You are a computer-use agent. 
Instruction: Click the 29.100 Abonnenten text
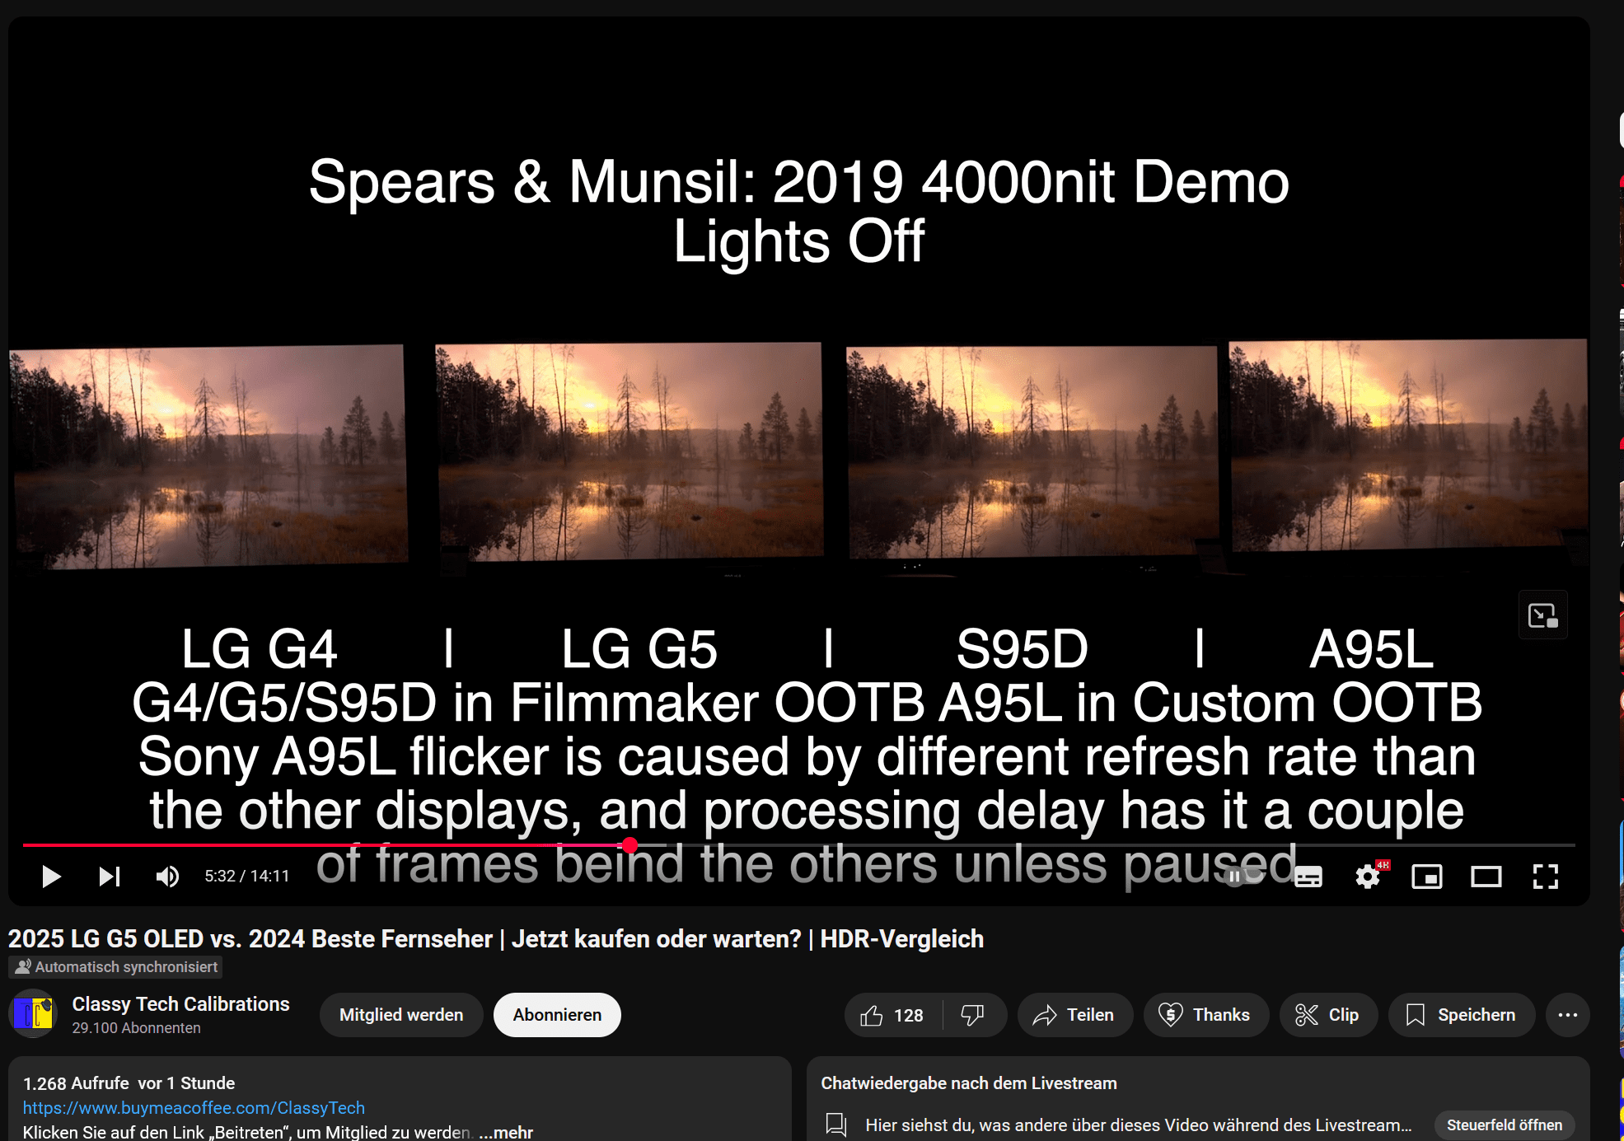point(136,1028)
